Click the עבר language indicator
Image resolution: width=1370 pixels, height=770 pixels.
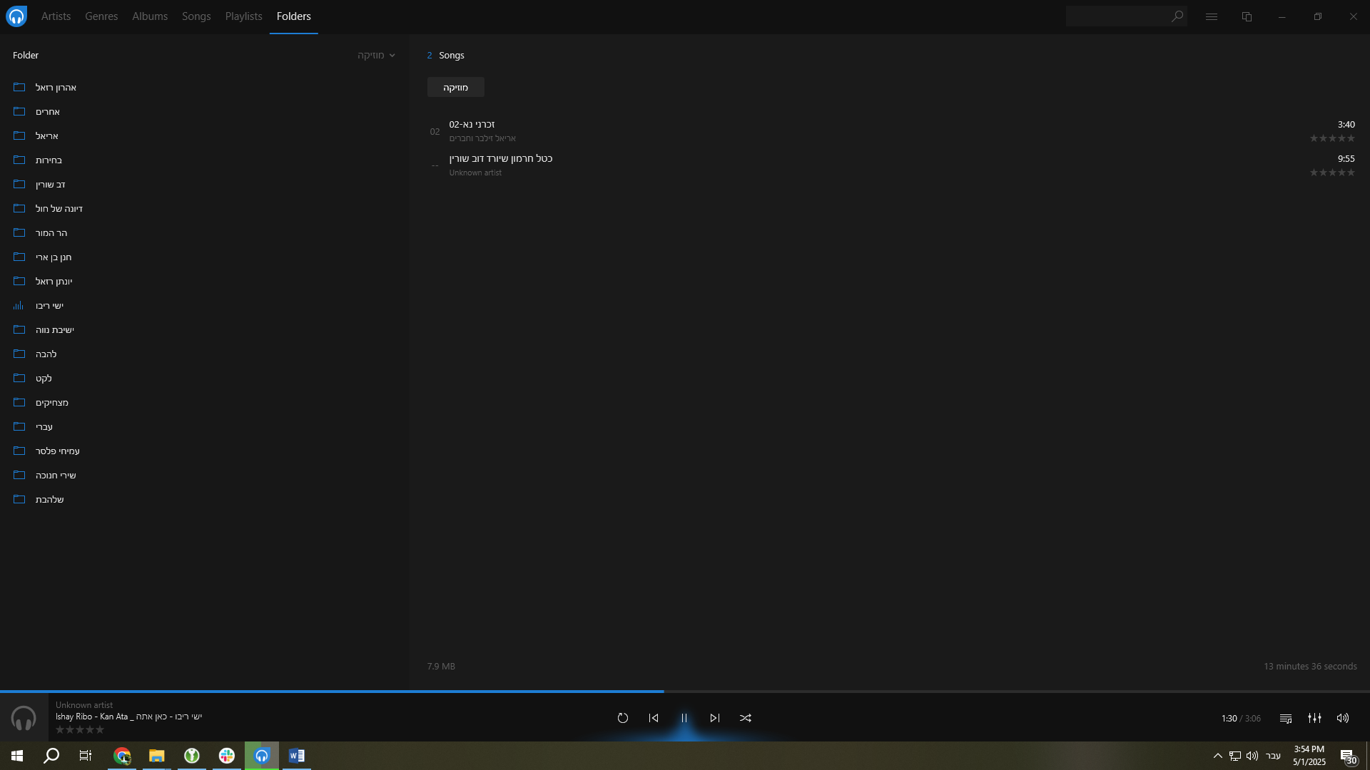pos(1273,756)
